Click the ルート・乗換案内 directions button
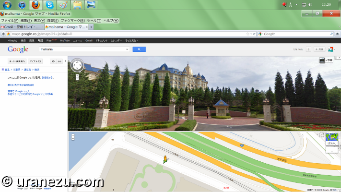Screen dimensions: 341x192 pyautogui.click(x=17, y=61)
